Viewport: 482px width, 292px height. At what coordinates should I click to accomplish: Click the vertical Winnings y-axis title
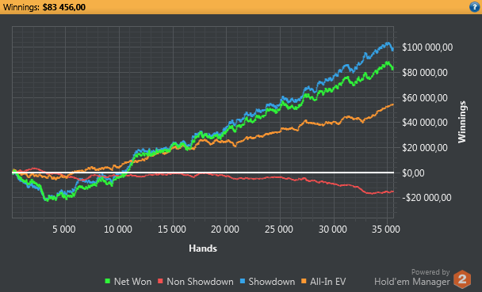[462, 122]
